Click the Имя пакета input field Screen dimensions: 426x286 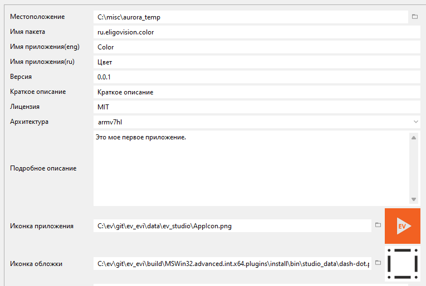point(256,32)
